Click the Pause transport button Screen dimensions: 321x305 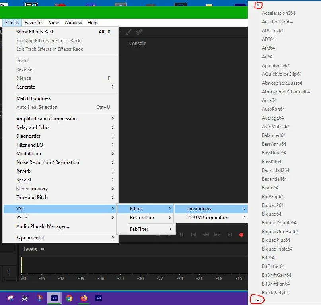182,234
